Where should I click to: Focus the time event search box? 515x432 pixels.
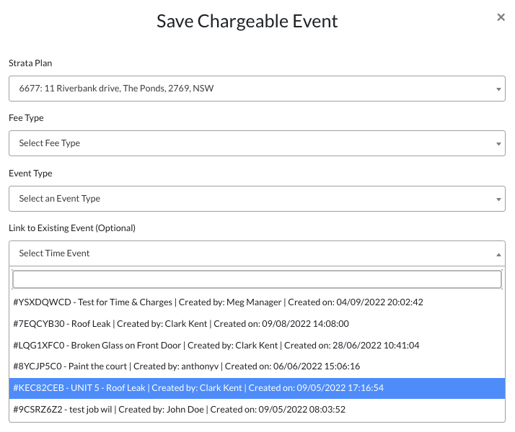(257, 279)
